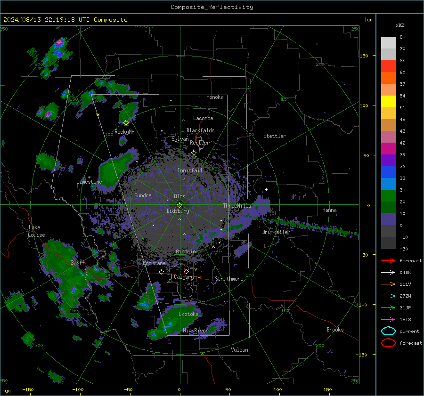The image size is (424, 396).
Task: Click the ThreeHills label
Action: 237,206
